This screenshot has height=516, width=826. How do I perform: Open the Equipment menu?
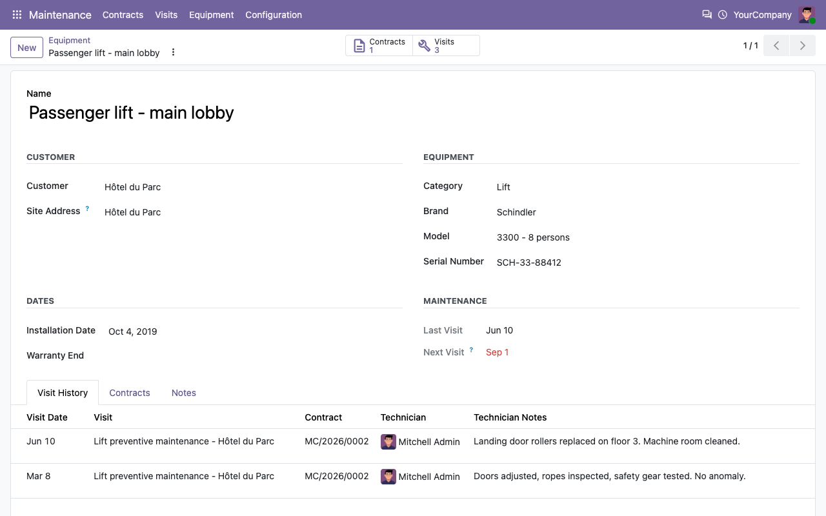click(211, 15)
